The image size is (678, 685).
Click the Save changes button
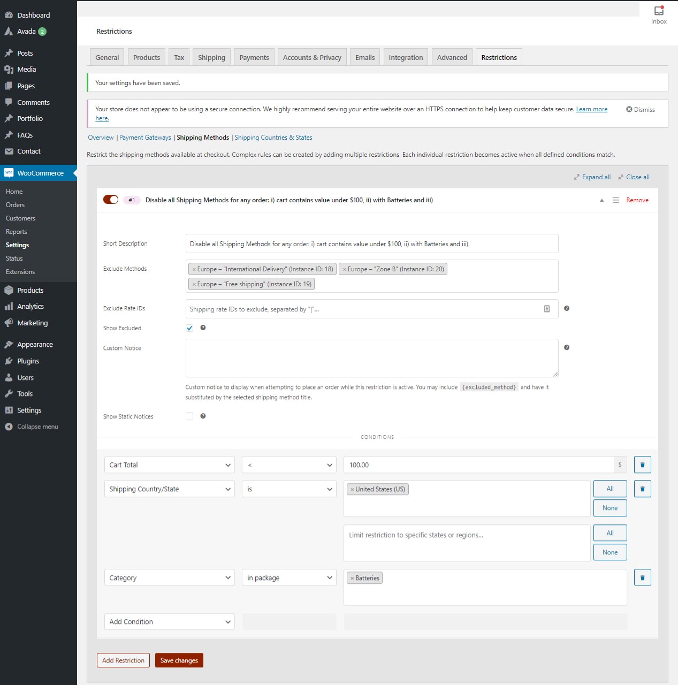pos(179,660)
